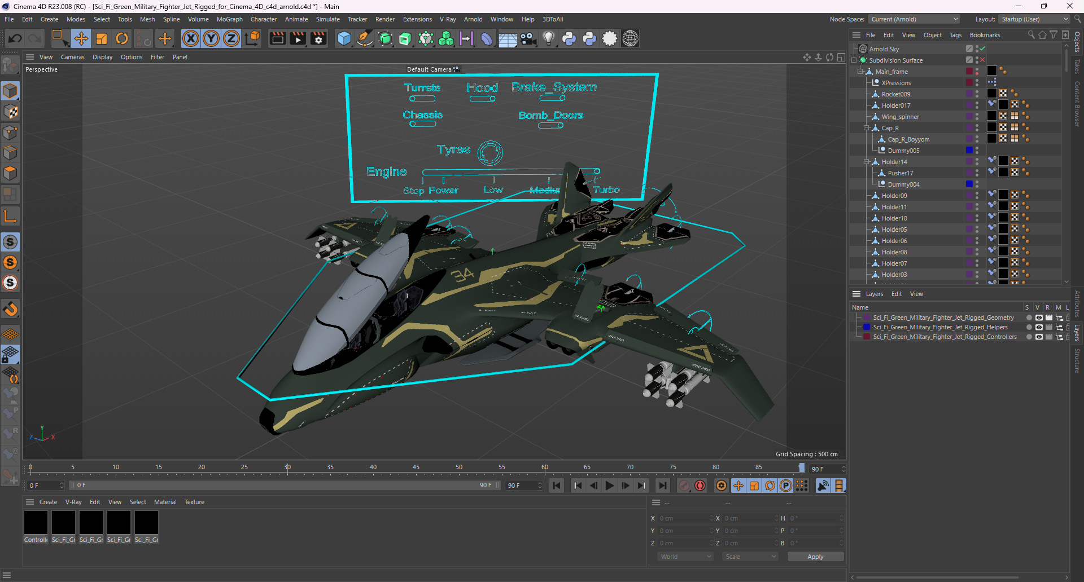Click the Helpers layer blue color swatch

[x=867, y=327]
